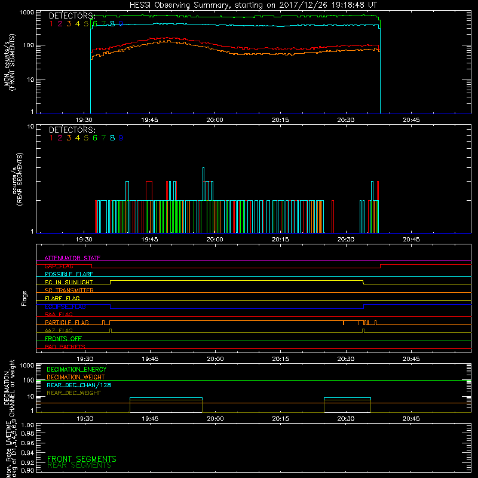Pick detector 9 in rear segments legend

[x=121, y=138]
